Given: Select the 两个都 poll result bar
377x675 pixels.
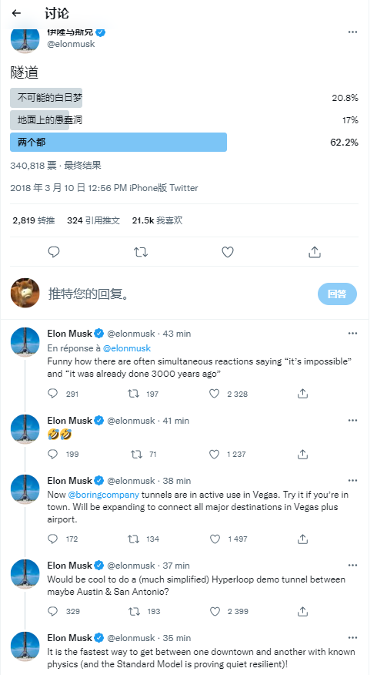Looking at the screenshot, I should 118,142.
